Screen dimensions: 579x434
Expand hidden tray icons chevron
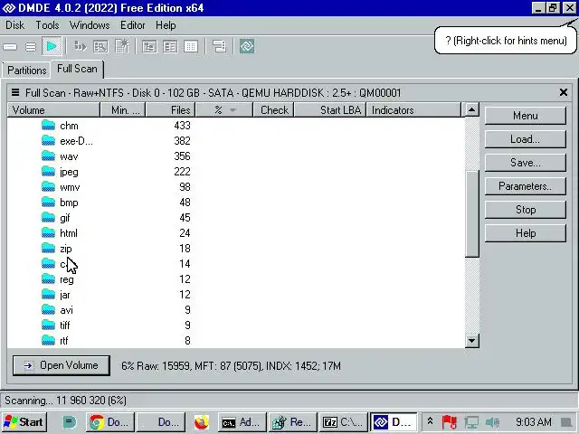click(431, 421)
